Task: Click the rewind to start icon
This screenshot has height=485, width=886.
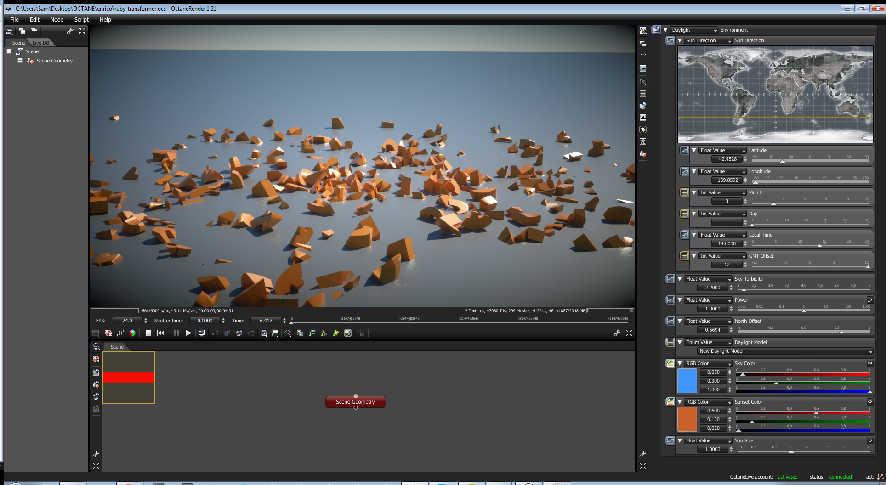Action: pos(160,333)
